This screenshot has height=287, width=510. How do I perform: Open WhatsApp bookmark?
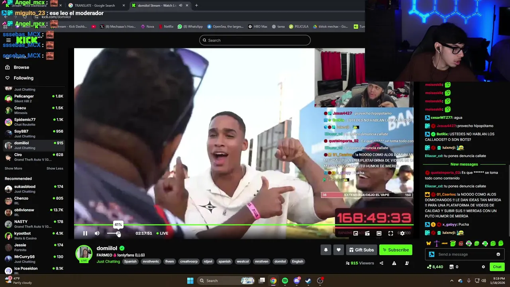(190, 27)
